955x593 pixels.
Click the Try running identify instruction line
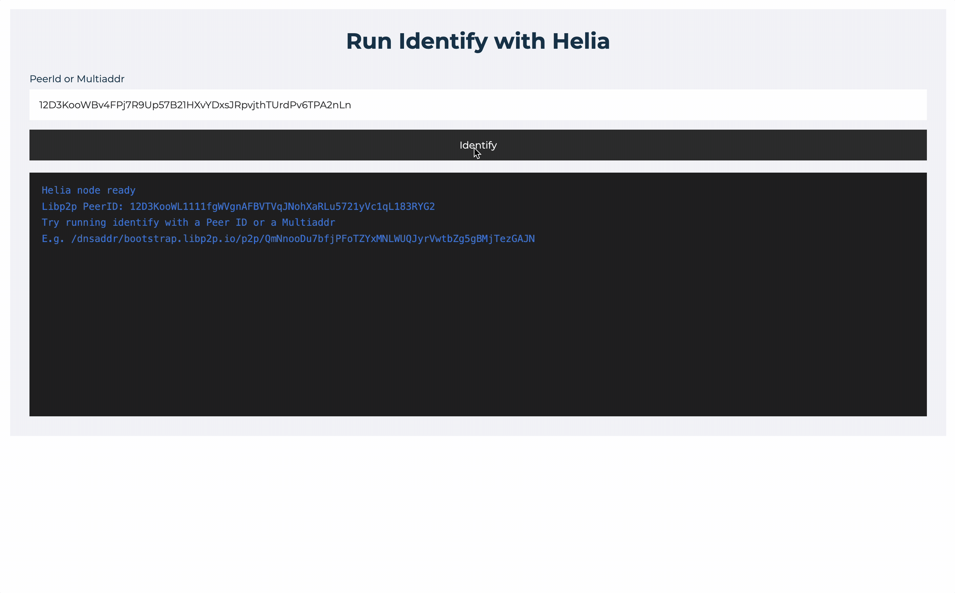pyautogui.click(x=188, y=222)
